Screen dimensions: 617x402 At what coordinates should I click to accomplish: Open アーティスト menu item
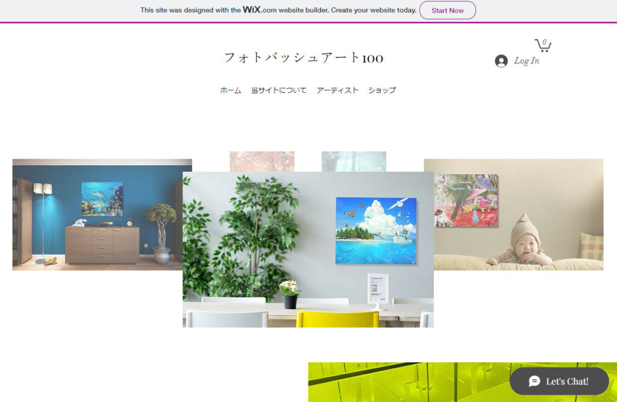(x=337, y=90)
